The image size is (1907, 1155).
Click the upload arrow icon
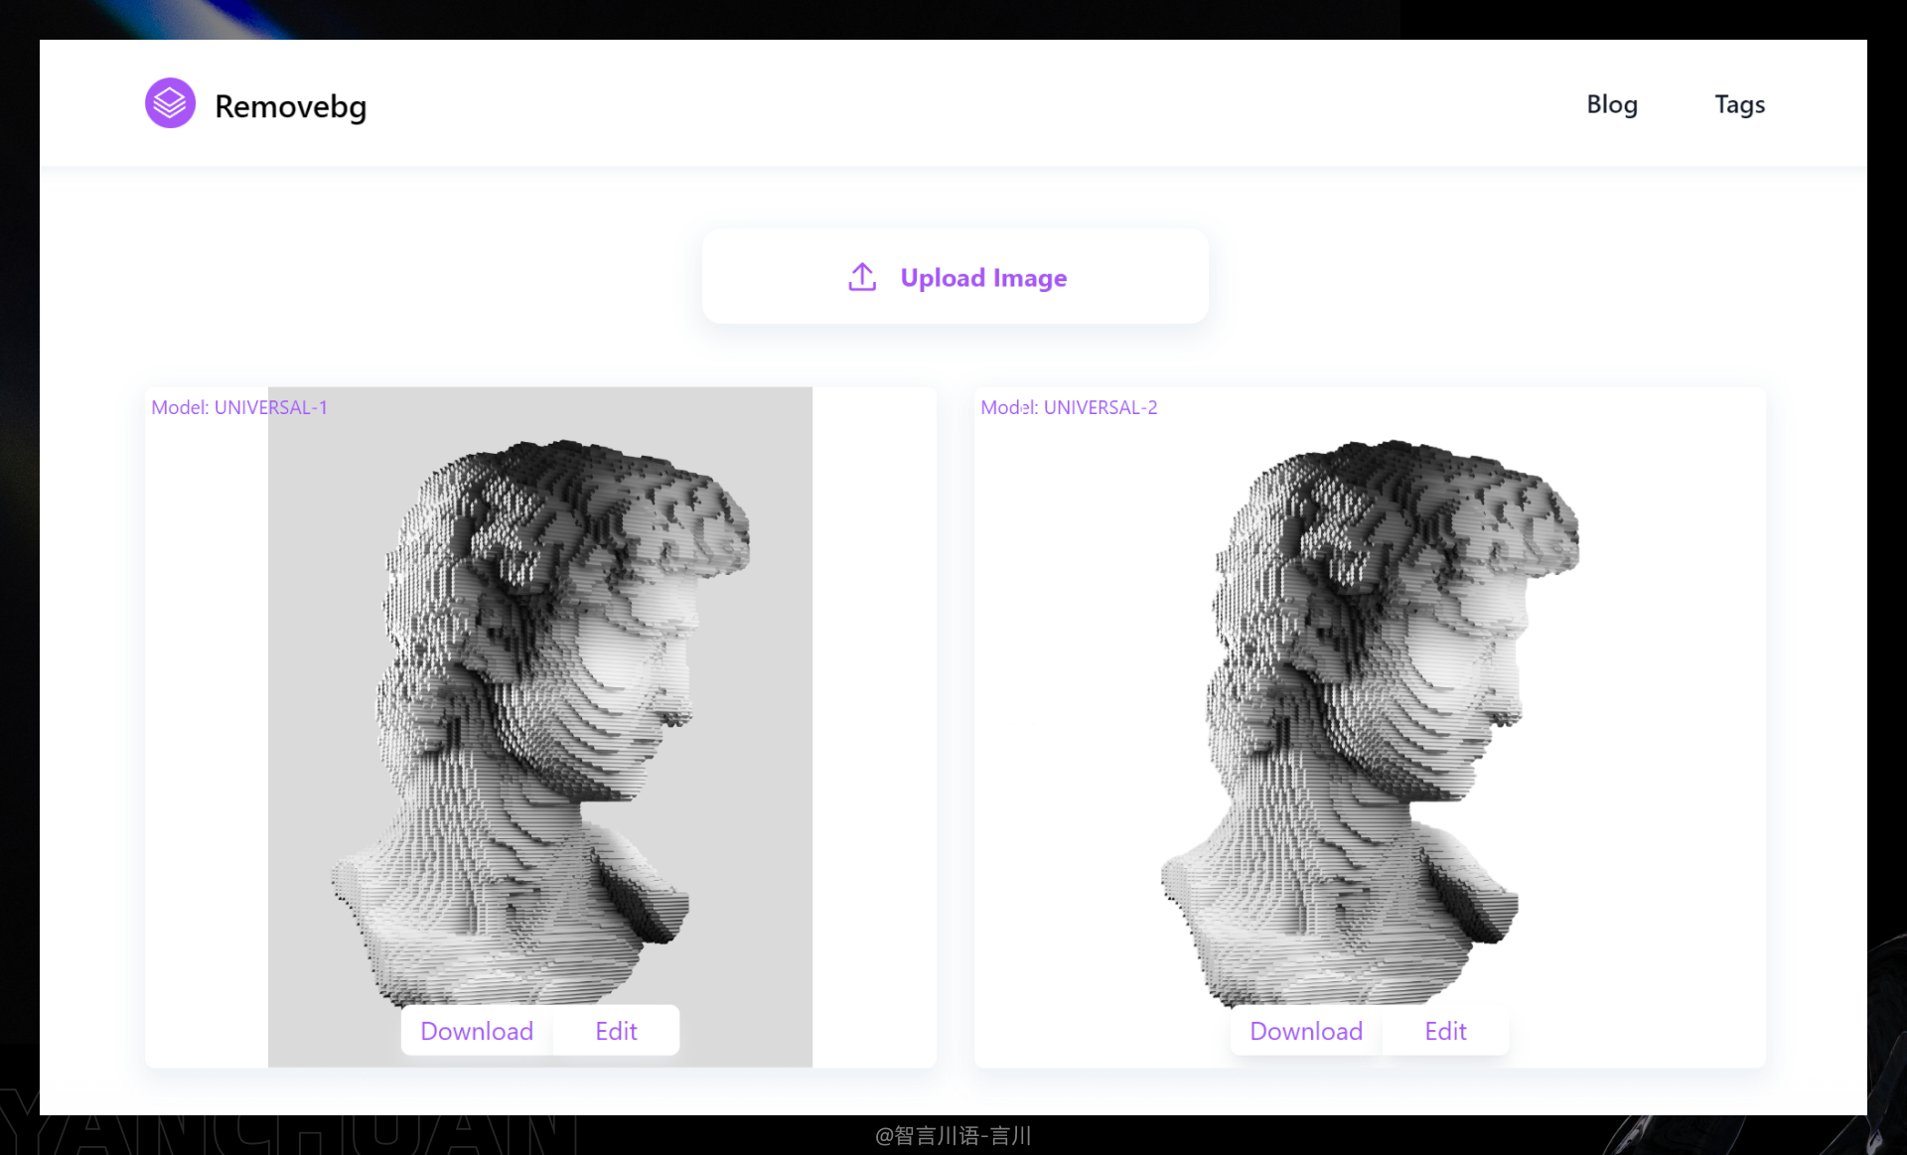[862, 277]
